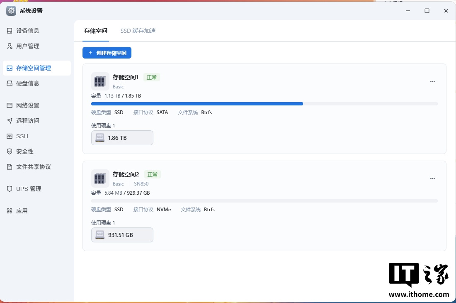The width and height of the screenshot is (456, 303).
Task: Go to 用户管理 settings
Action: [x=28, y=46]
